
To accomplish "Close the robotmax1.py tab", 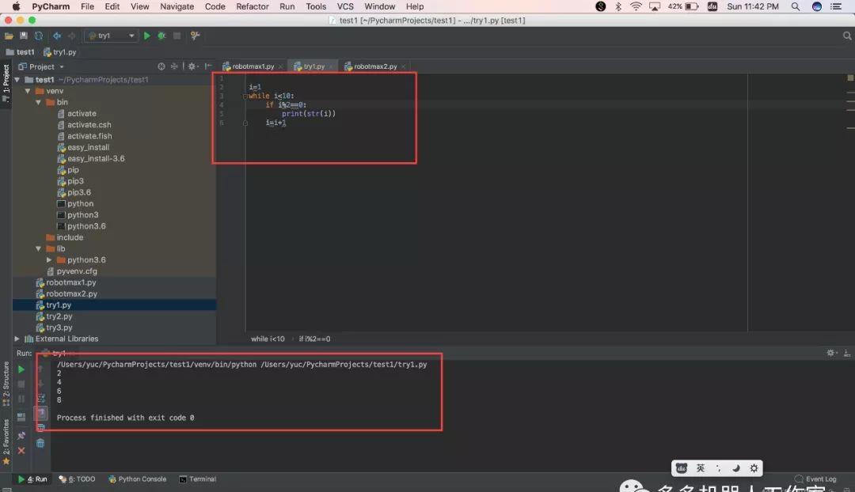I will (281, 66).
